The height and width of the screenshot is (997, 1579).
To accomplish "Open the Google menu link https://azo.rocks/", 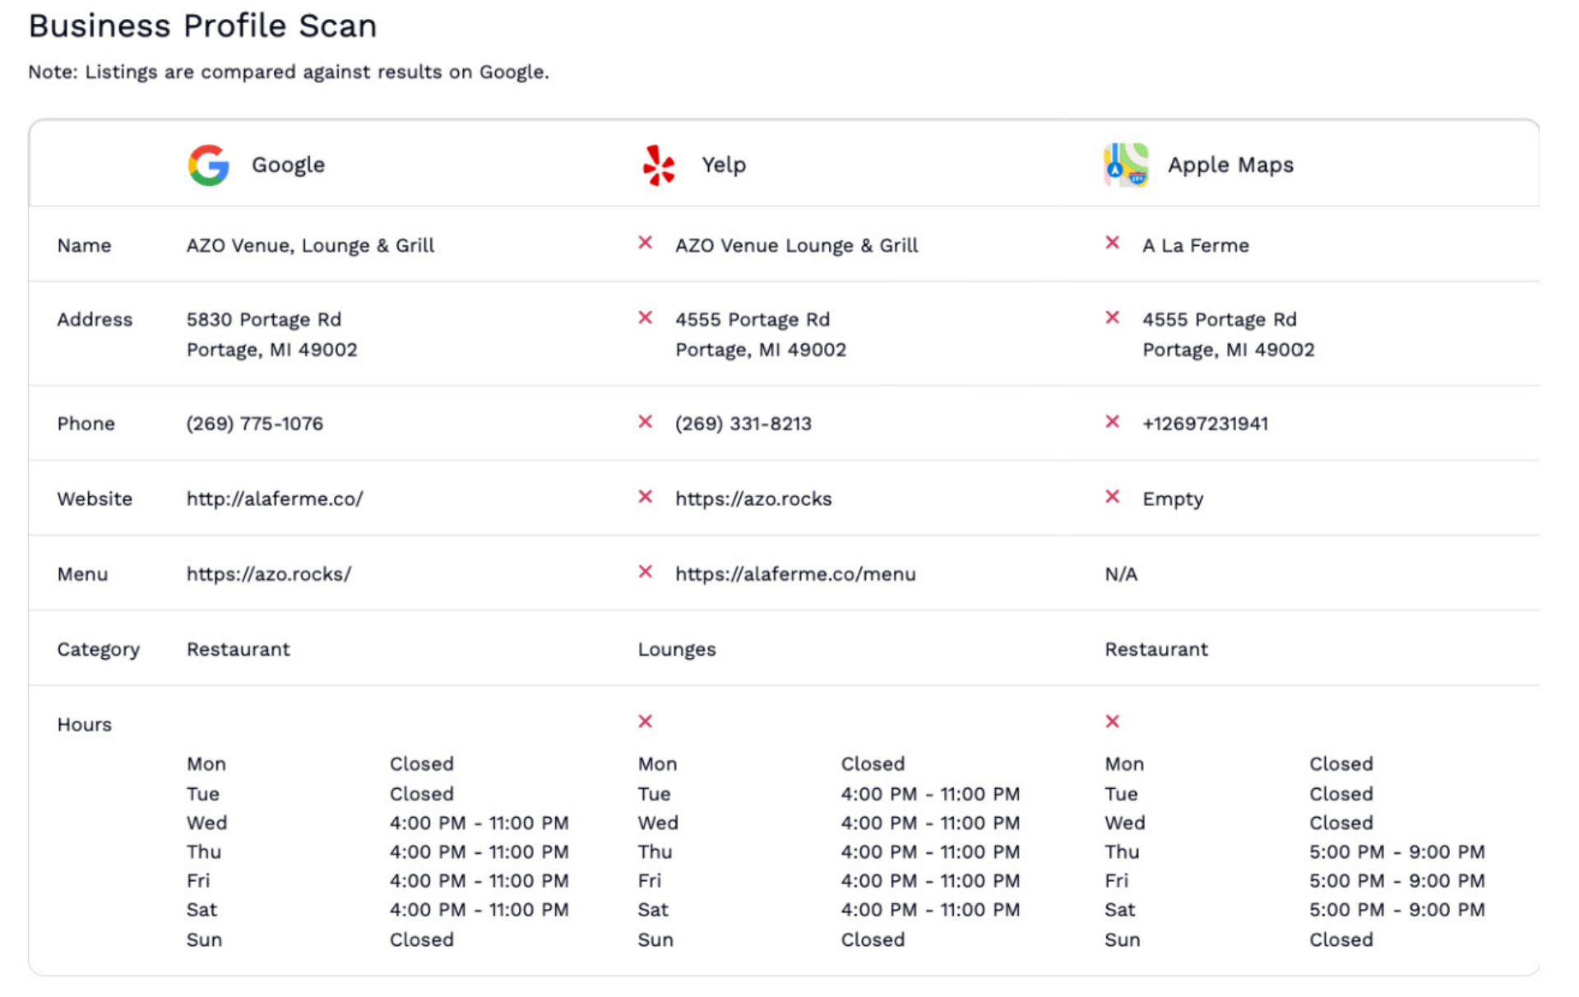I will click(x=269, y=574).
